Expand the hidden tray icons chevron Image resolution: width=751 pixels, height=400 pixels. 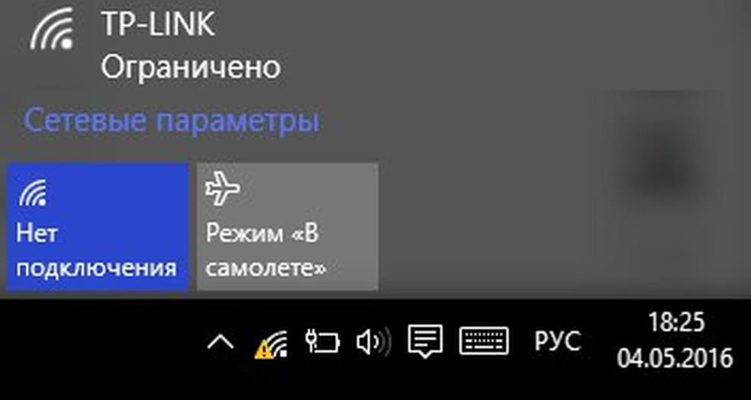click(x=221, y=342)
